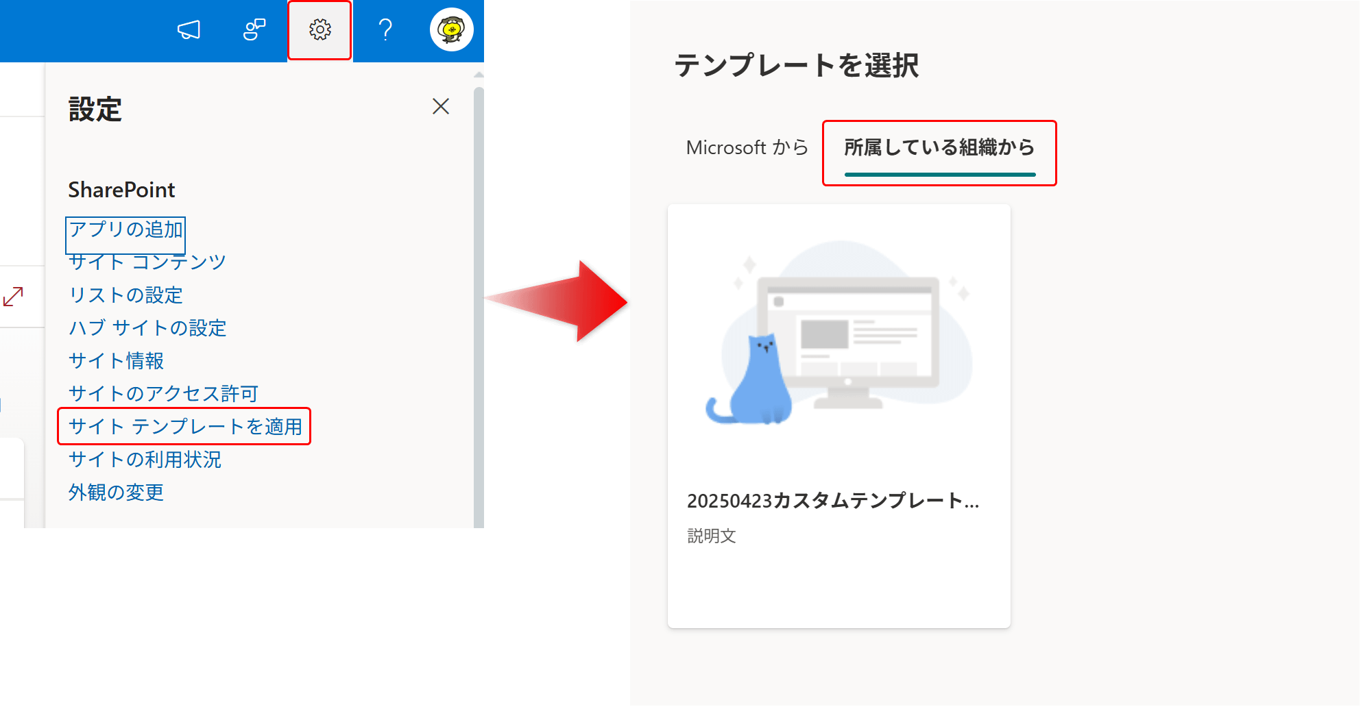Go to リストの設定
The image size is (1363, 709).
[125, 295]
